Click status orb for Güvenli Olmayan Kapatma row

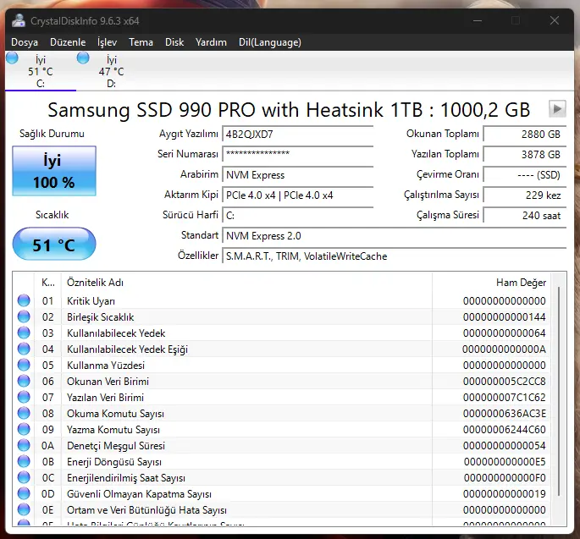tap(24, 493)
